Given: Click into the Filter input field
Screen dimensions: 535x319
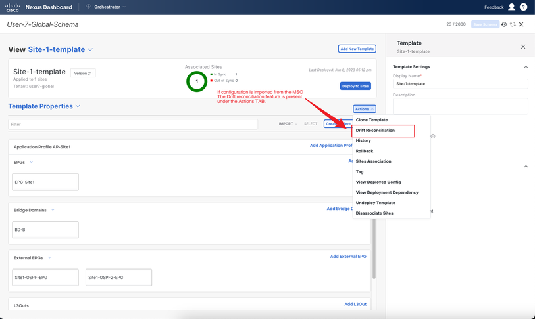Looking at the screenshot, I should coord(133,124).
